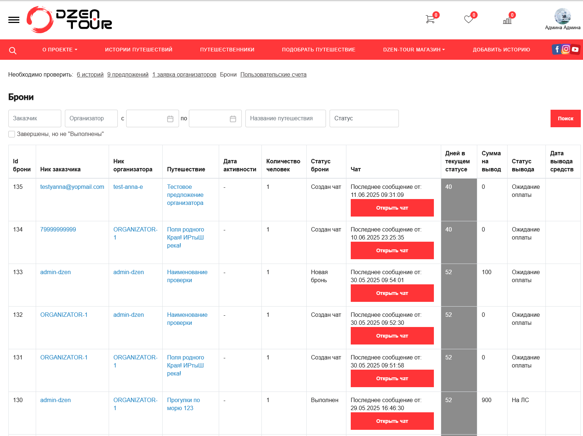Open customer testyanna@yopmail.com
The image size is (583, 436).
(72, 187)
